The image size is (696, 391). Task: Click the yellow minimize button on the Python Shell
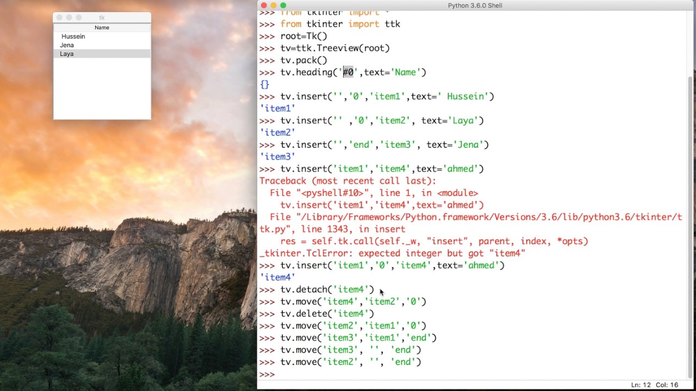point(272,5)
